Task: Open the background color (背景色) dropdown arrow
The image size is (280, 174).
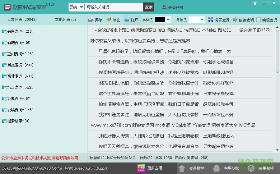Action: coord(202,20)
